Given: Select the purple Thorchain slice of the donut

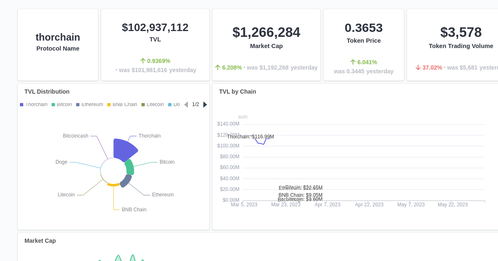Looking at the screenshot, I should click(x=123, y=149).
